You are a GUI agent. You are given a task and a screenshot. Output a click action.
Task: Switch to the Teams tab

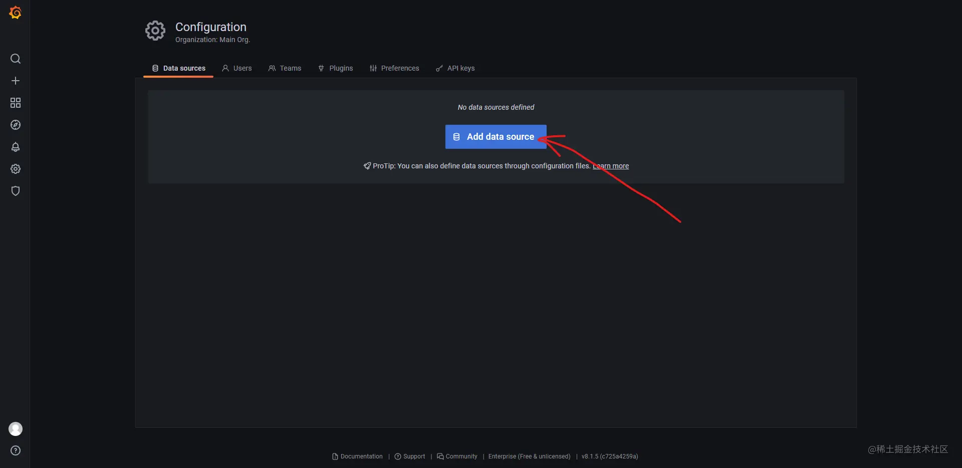tap(285, 68)
